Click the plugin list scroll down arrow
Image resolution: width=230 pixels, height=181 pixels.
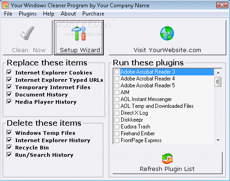coord(218,140)
